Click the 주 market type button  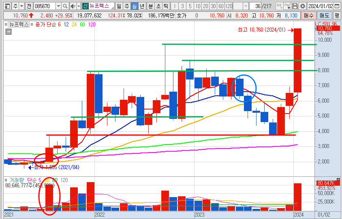coord(15,6)
